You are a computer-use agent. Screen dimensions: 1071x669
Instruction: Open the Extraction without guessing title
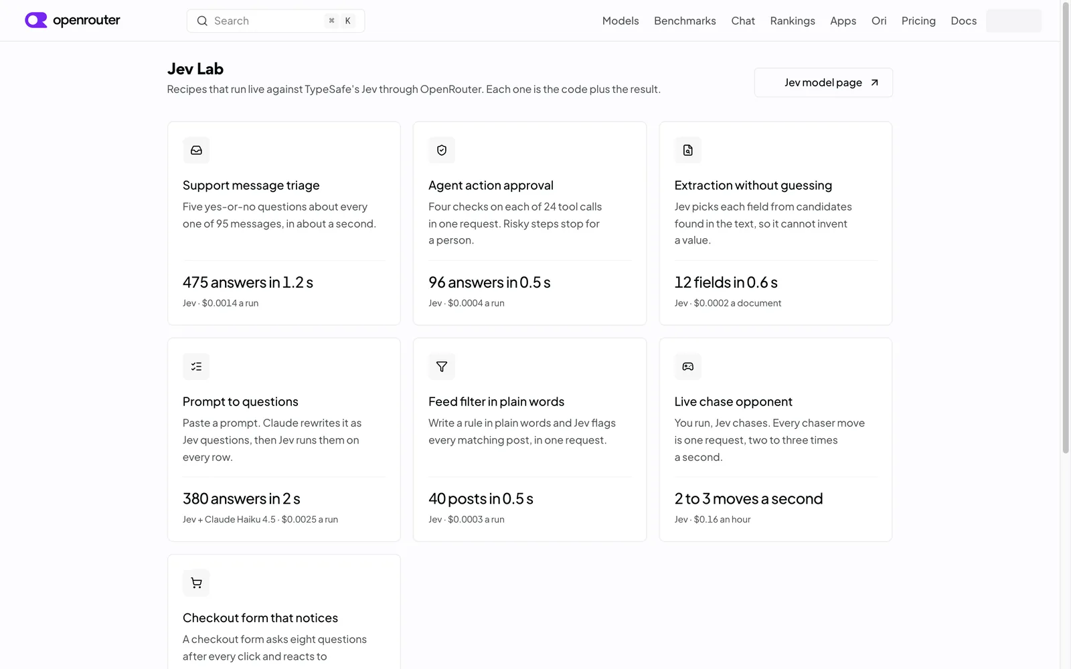coord(753,185)
